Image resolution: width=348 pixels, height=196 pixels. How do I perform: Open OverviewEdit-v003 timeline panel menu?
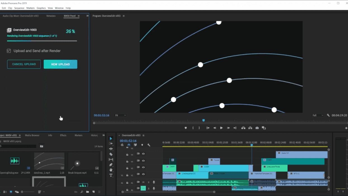pos(143,136)
